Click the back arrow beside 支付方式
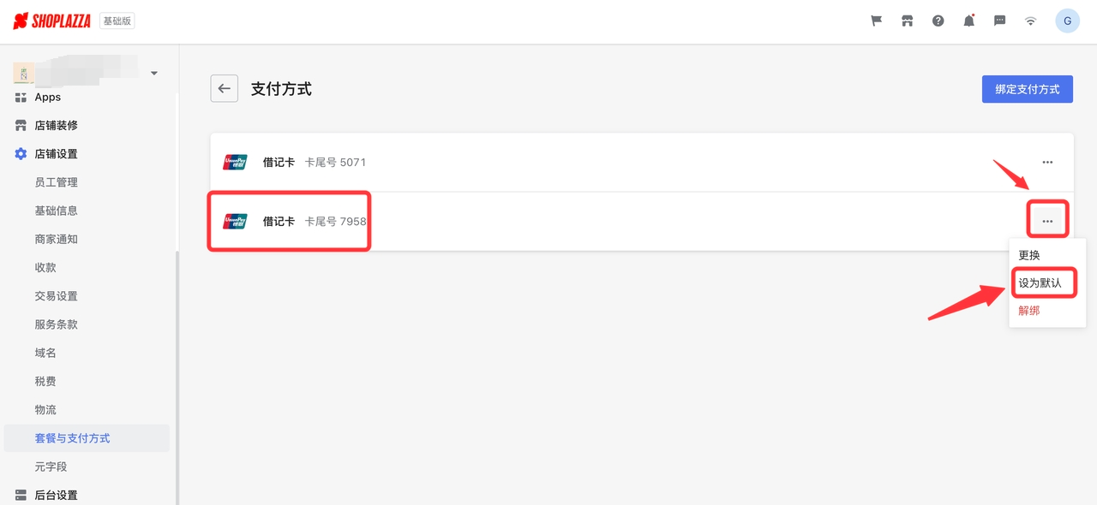This screenshot has height=505, width=1097. (225, 88)
